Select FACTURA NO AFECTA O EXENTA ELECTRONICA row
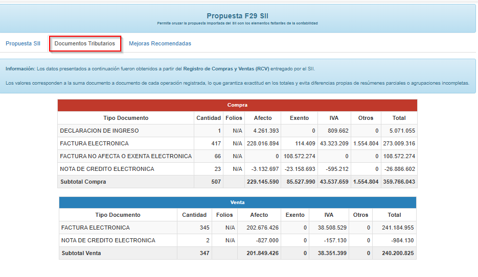478x277 pixels. (x=126, y=156)
